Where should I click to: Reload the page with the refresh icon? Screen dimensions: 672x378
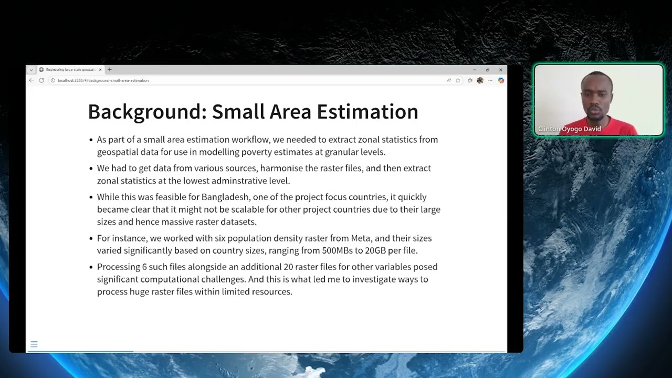41,80
